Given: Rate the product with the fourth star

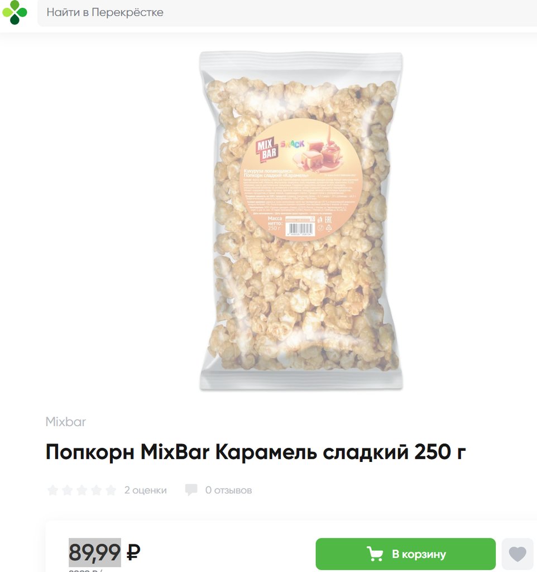Looking at the screenshot, I should (x=97, y=490).
